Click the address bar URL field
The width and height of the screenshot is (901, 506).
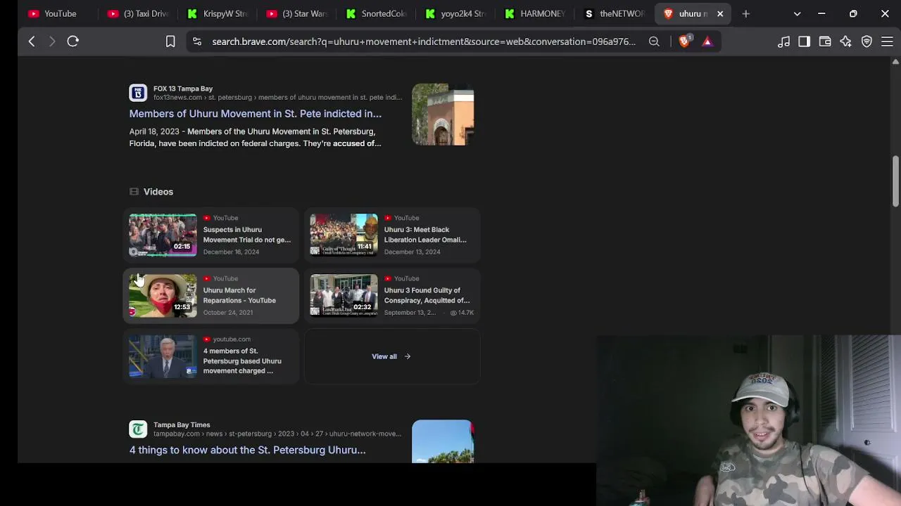424,41
